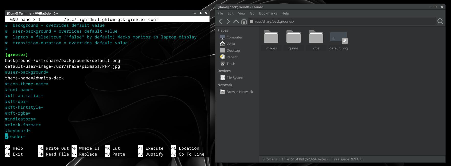Viewport: 451px width, 166px height.
Task: Select the qubes folder icon
Action: coord(293,37)
